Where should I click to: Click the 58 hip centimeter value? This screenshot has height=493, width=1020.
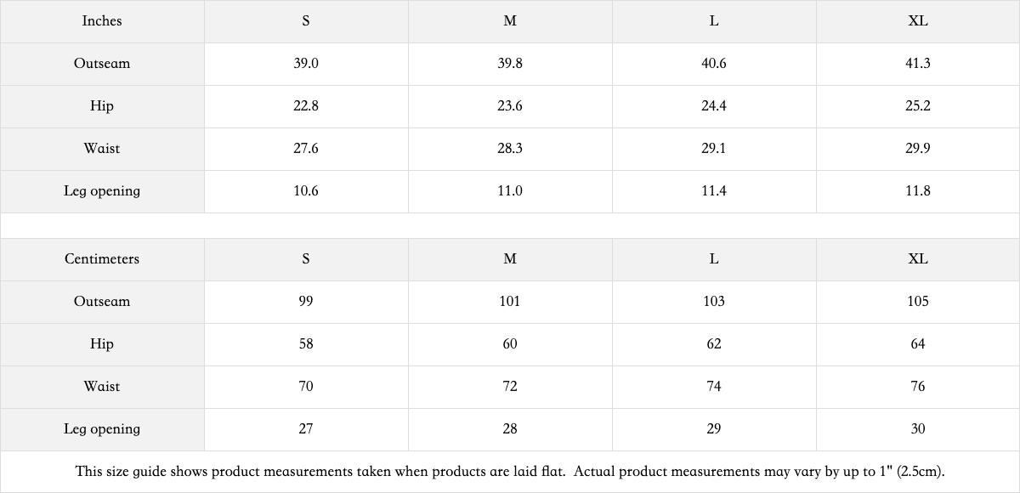(306, 344)
